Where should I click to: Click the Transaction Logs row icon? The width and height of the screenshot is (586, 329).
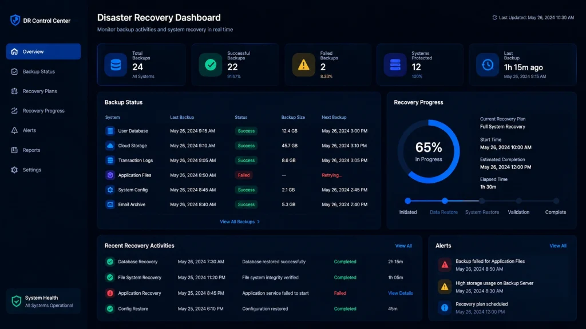110,161
